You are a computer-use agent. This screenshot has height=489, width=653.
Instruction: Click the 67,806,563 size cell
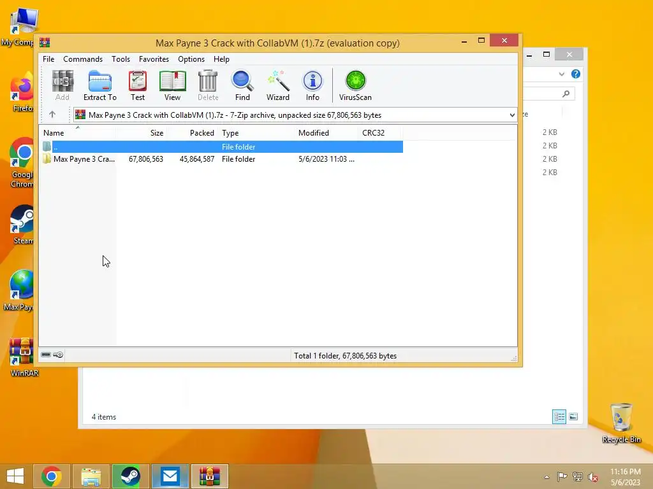146,159
